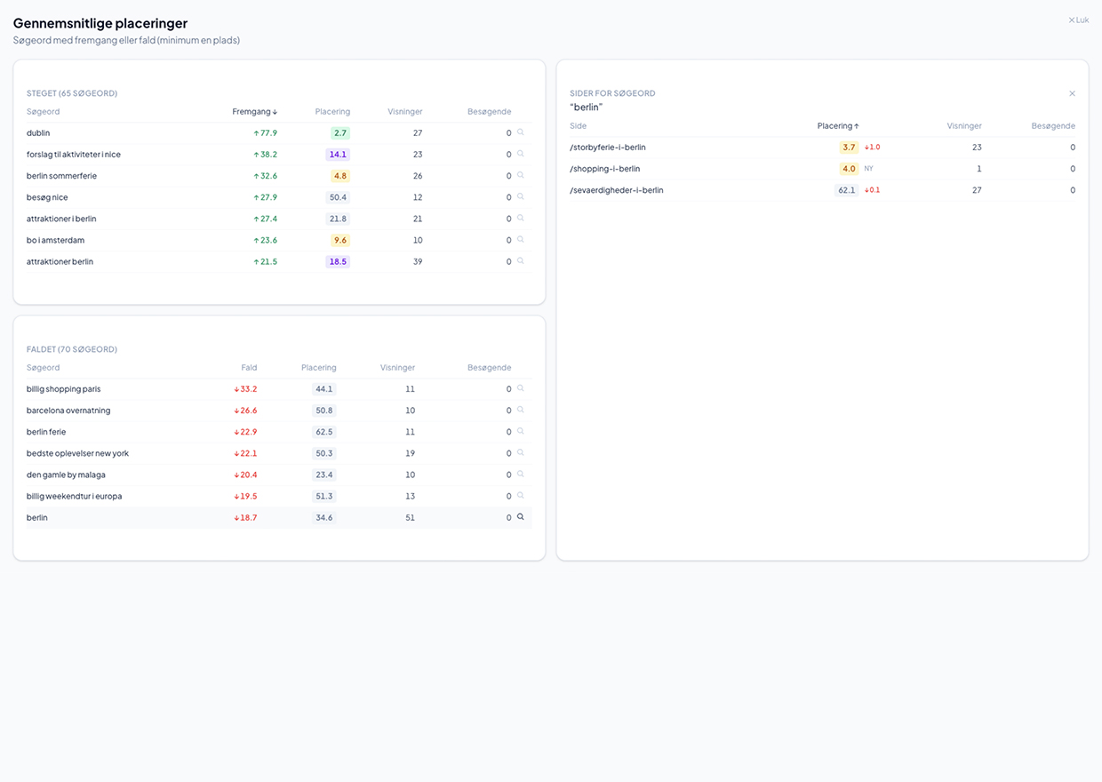Click "Luk" to close the overview
Screen dimensions: 1102x782
(1079, 19)
